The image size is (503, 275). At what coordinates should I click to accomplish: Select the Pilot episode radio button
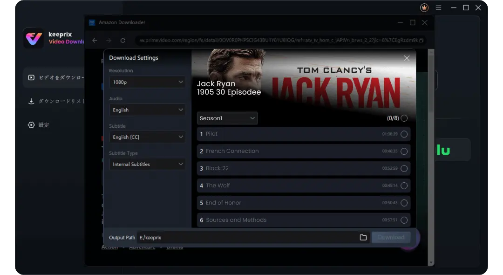click(x=404, y=134)
